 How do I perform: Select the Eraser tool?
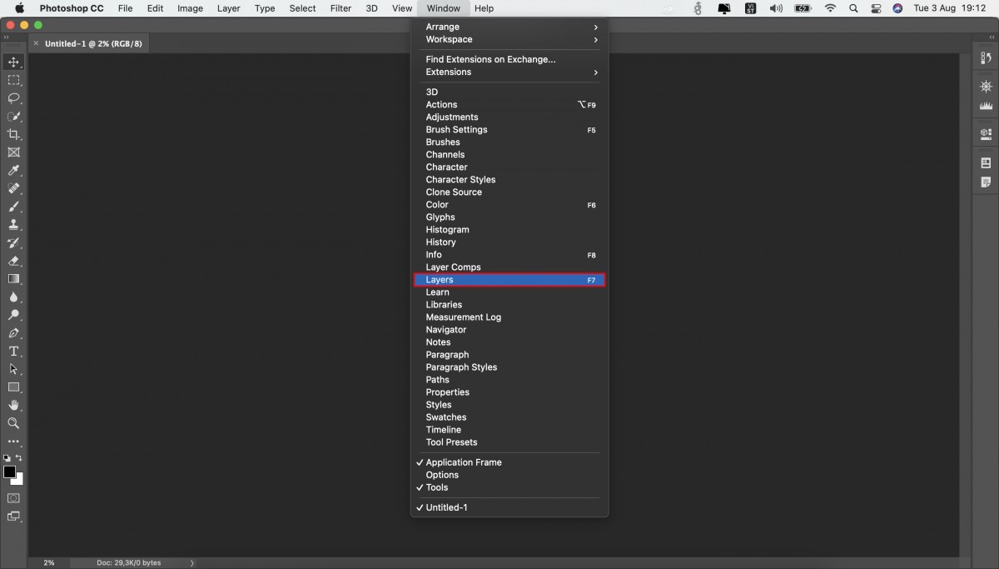[x=13, y=261]
